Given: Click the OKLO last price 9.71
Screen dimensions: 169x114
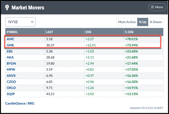Looking at the screenshot, I should [x=49, y=88].
